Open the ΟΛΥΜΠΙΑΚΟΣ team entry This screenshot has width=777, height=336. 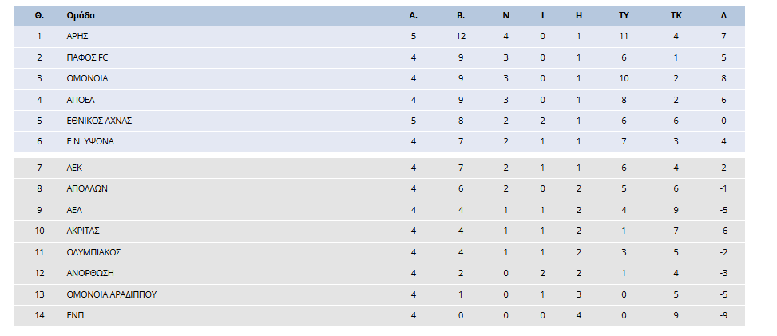coord(93,252)
